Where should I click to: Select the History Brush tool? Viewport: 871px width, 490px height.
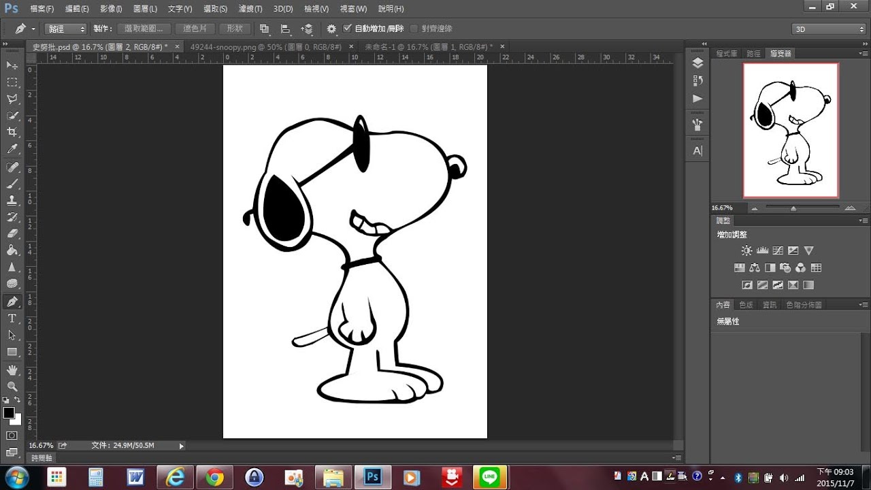12,217
